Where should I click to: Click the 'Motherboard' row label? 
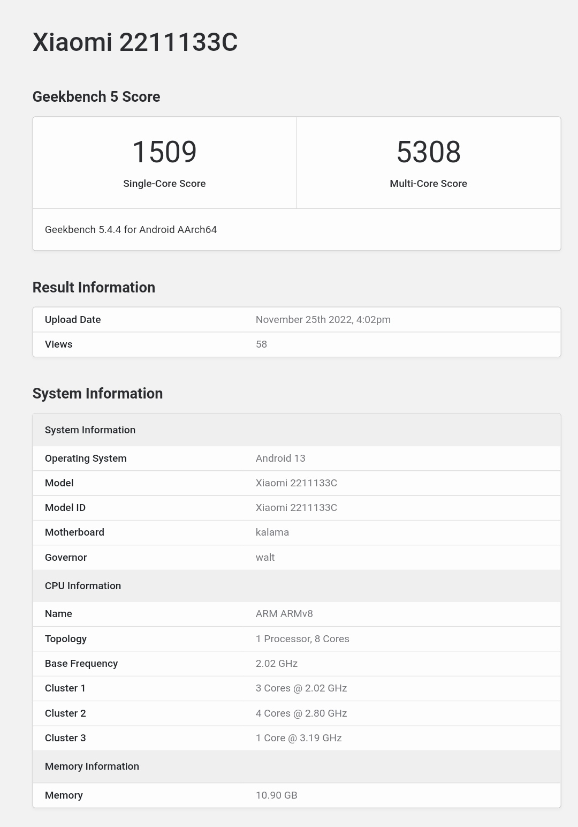pyautogui.click(x=74, y=532)
